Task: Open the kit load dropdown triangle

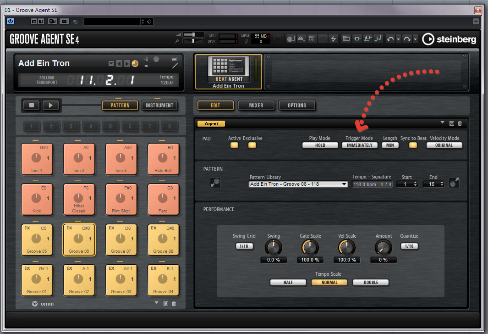Action: click(111, 64)
